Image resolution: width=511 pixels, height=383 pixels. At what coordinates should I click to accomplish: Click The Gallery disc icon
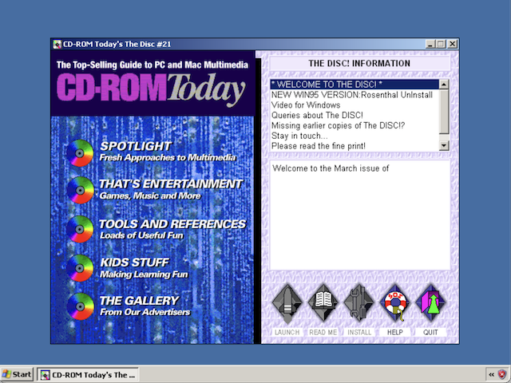(80, 306)
